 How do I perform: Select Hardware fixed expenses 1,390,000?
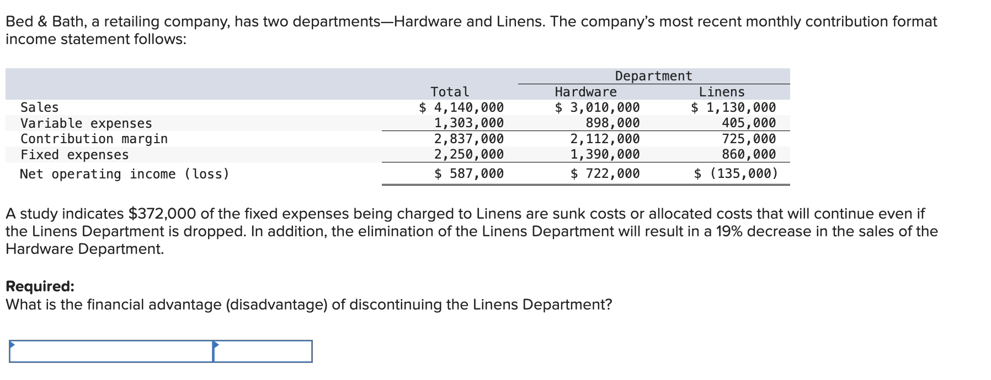[x=605, y=154]
